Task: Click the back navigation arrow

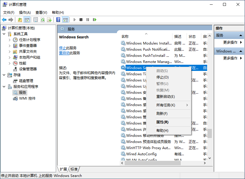Action: coord(4,20)
